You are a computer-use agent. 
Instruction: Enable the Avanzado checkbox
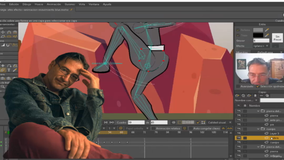tap(238, 86)
